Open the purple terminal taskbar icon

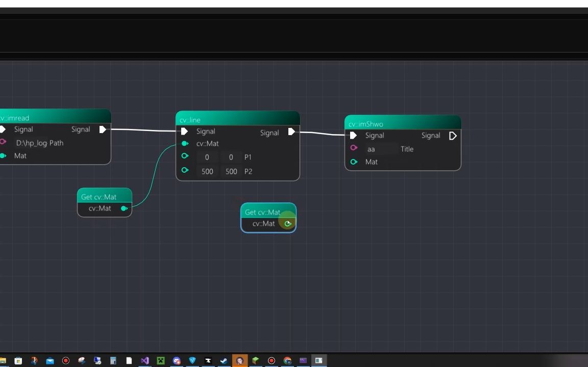(x=303, y=361)
